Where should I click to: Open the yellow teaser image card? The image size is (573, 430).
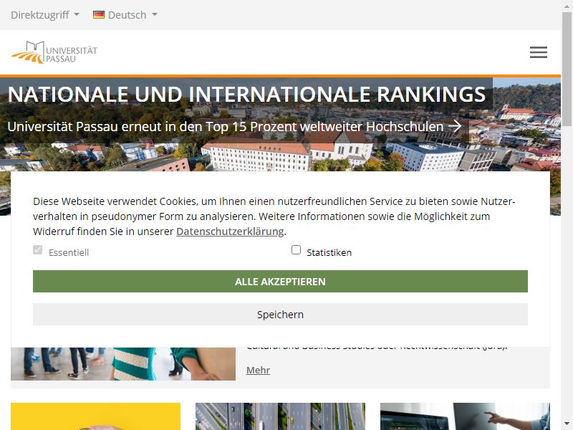click(x=95, y=416)
